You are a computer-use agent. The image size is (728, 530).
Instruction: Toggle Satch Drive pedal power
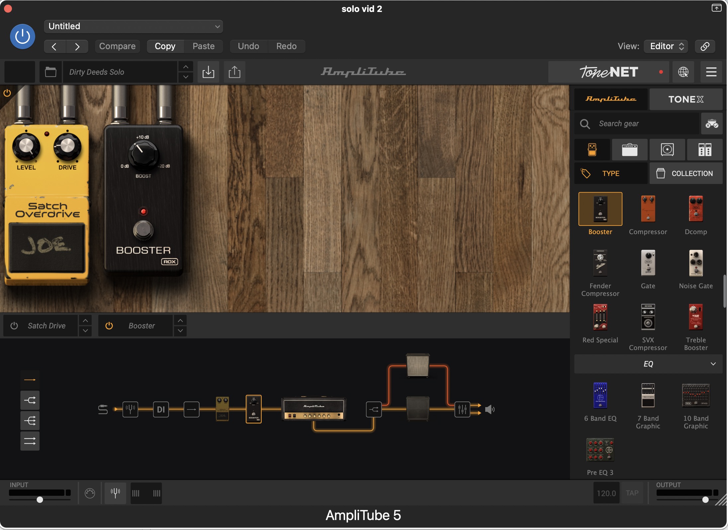(14, 326)
